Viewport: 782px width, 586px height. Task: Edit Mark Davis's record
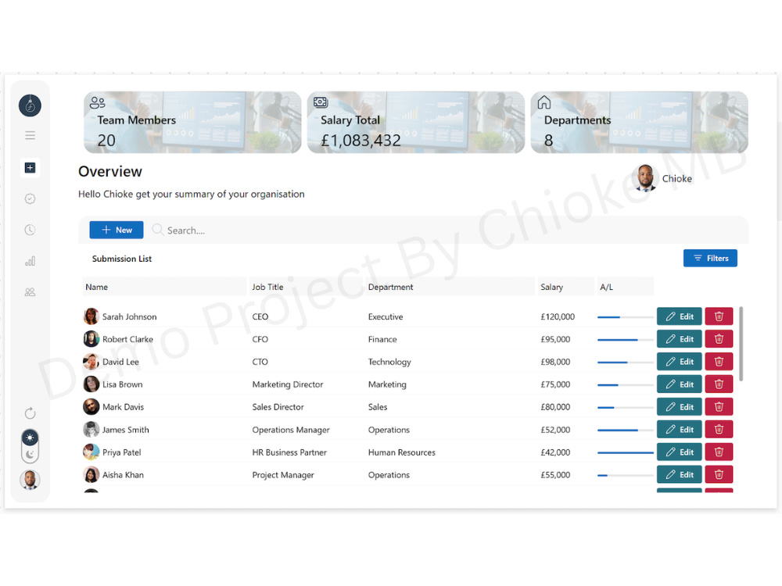pyautogui.click(x=679, y=407)
